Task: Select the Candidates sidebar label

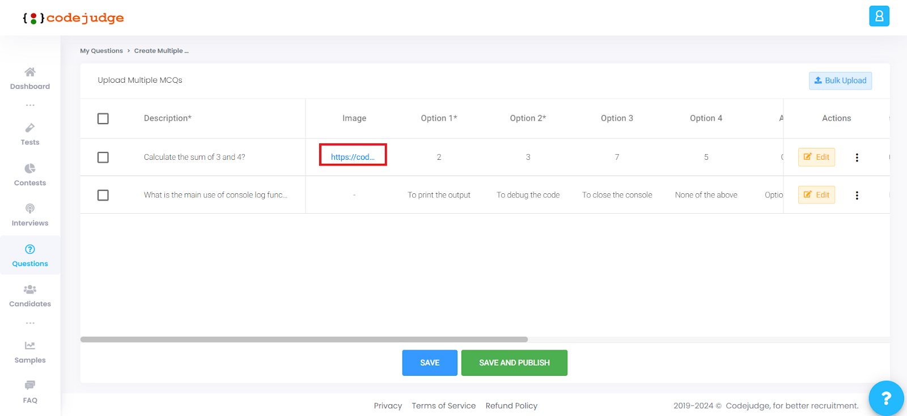Action: click(x=30, y=304)
